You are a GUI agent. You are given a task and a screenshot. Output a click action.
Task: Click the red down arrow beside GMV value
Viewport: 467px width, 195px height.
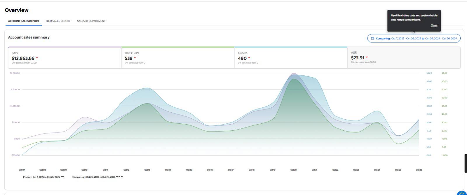click(37, 58)
